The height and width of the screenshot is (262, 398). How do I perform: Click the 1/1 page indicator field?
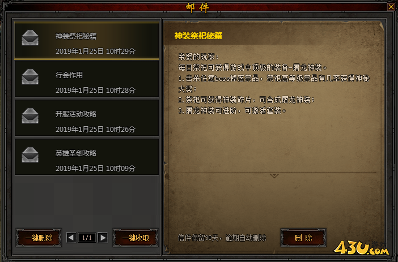coord(87,238)
